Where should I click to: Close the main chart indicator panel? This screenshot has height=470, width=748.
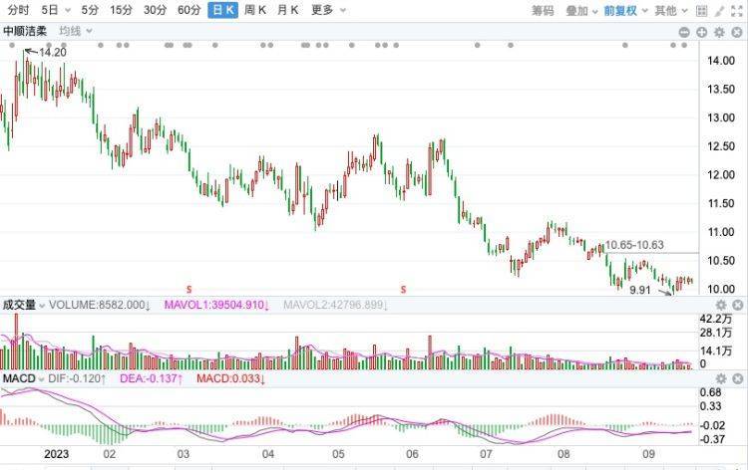click(x=736, y=33)
